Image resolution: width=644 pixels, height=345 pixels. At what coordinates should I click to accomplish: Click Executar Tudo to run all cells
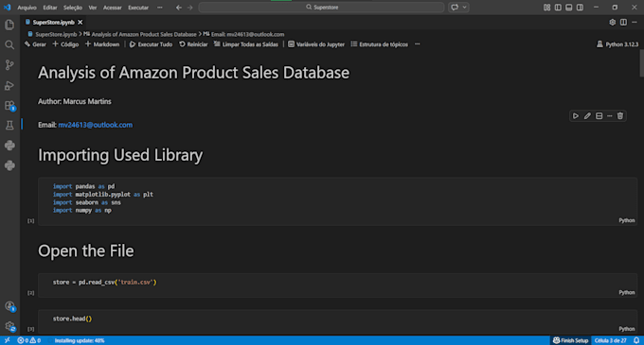pos(151,44)
